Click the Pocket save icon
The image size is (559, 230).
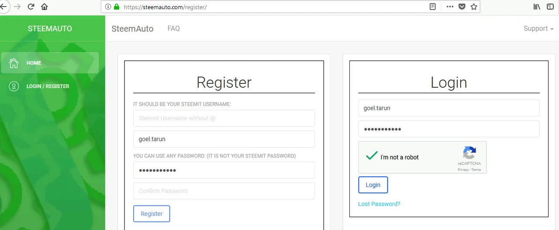462,7
